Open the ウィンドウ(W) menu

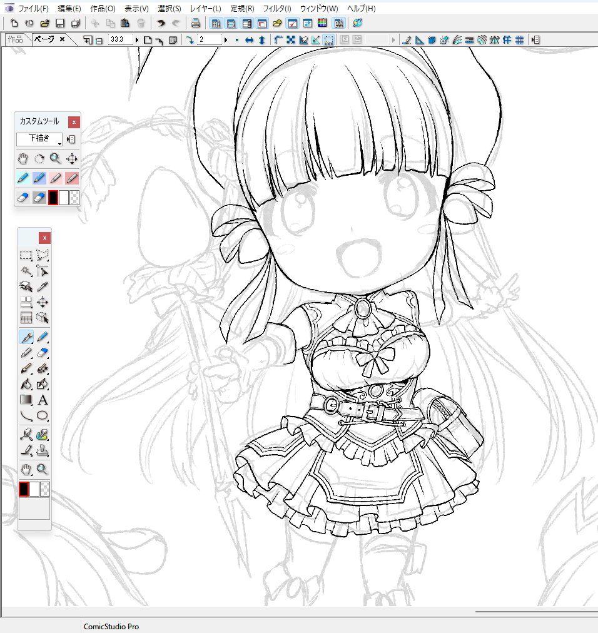(319, 9)
